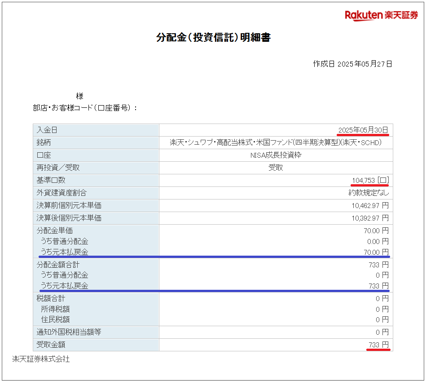Select the 10,462.97 円 pre-settlement price
This screenshot has width=426, height=381.
370,205
